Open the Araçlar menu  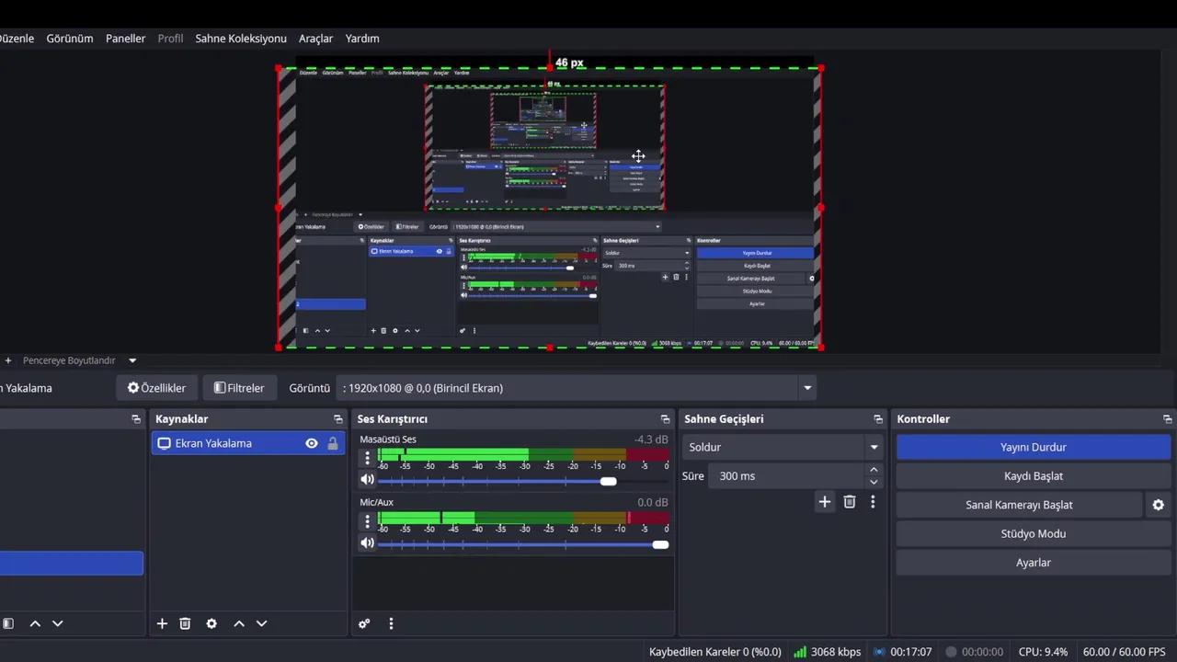click(315, 39)
